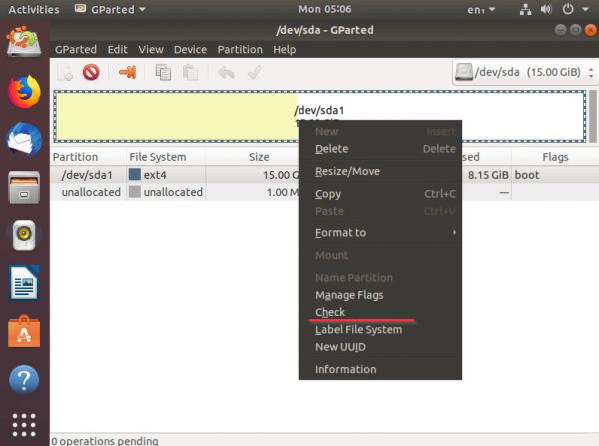Click the 0 operations pending status text
Viewport: 599px width, 446px height.
(x=105, y=441)
